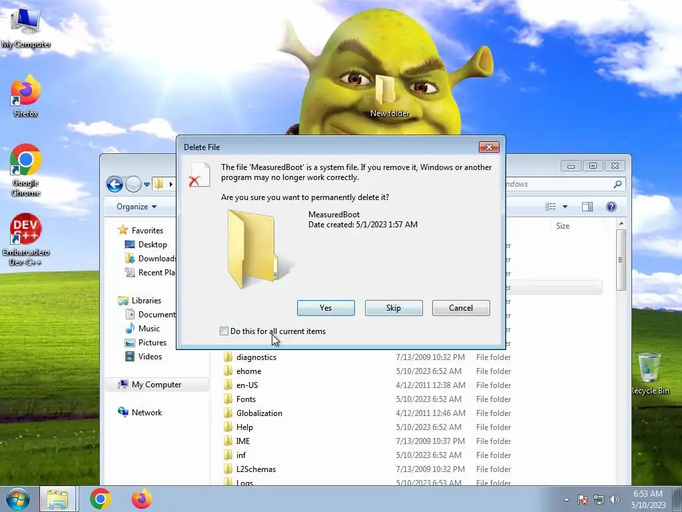The height and width of the screenshot is (512, 682).
Task: Select the Firefox desktop shortcut
Action: click(26, 97)
